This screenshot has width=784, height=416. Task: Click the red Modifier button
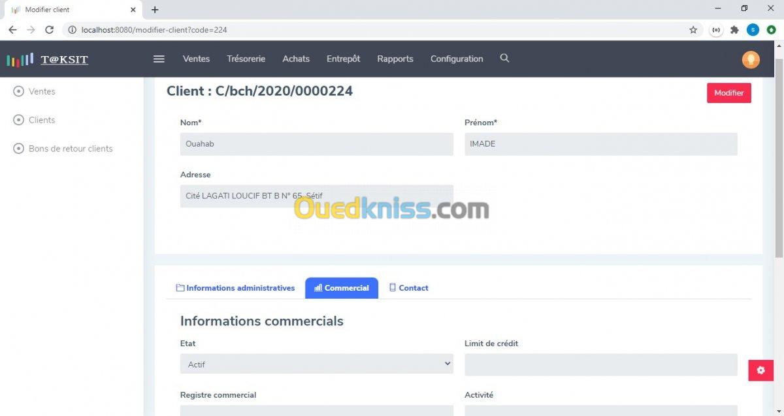click(729, 93)
